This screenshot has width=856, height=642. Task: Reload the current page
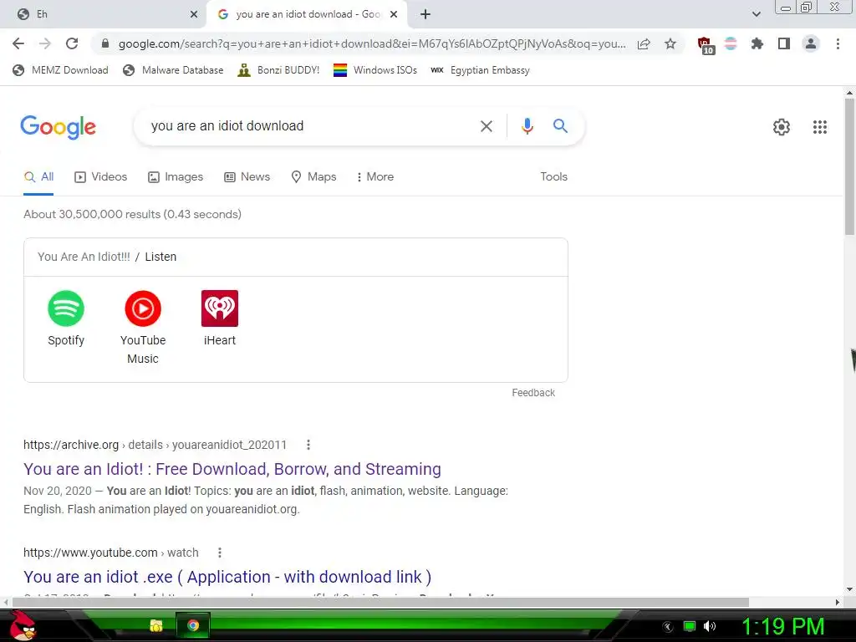coord(72,43)
